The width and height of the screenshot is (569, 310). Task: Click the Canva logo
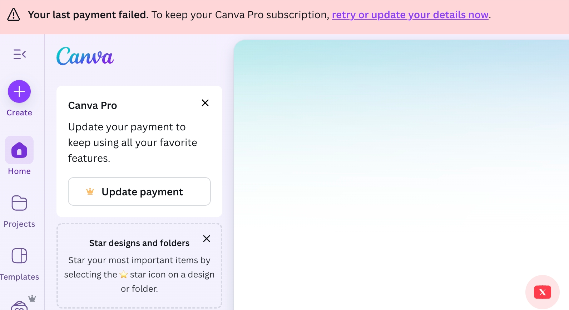click(x=85, y=56)
